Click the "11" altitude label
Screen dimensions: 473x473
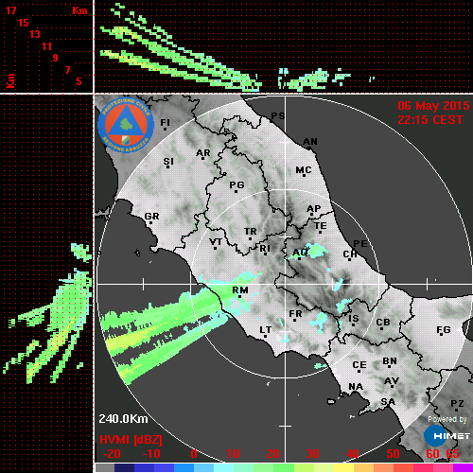tap(46, 46)
